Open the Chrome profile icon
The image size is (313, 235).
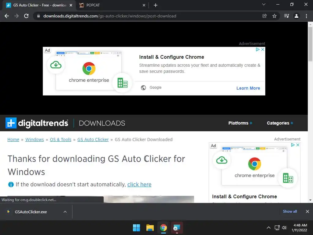[x=296, y=16]
